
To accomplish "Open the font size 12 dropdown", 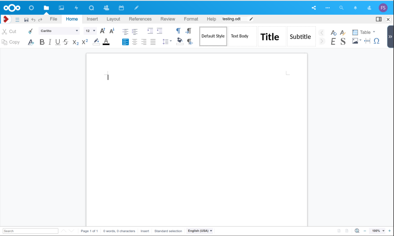I will pos(90,31).
